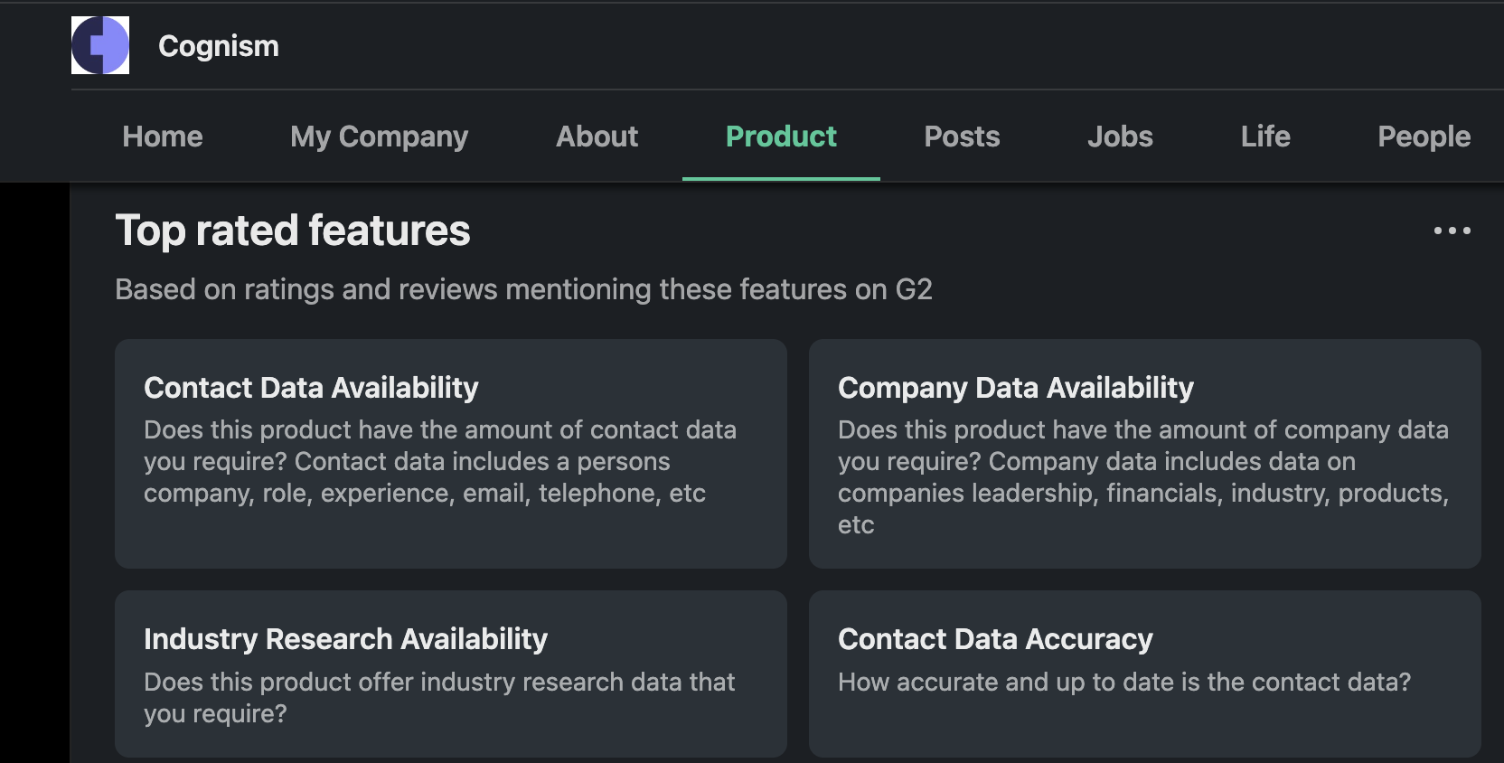
Task: Click the G2 ratings and reviews subtitle
Action: pyautogui.click(x=523, y=289)
